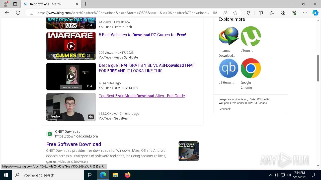321x180 pixels.
Task: Open Microsoft Edge from the taskbar
Action: click(x=103, y=175)
